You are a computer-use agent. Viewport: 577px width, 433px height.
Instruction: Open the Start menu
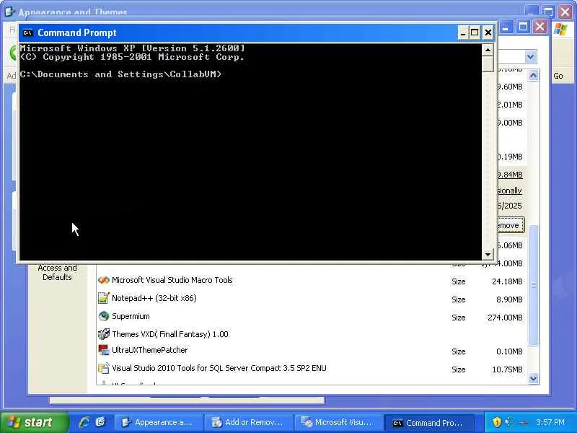pos(34,422)
